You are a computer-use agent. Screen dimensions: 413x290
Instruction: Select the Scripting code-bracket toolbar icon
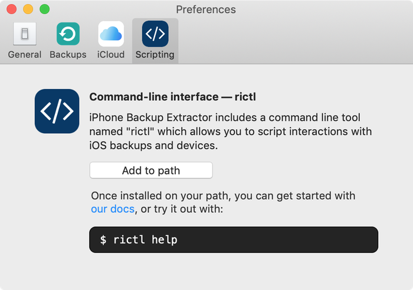coord(155,34)
